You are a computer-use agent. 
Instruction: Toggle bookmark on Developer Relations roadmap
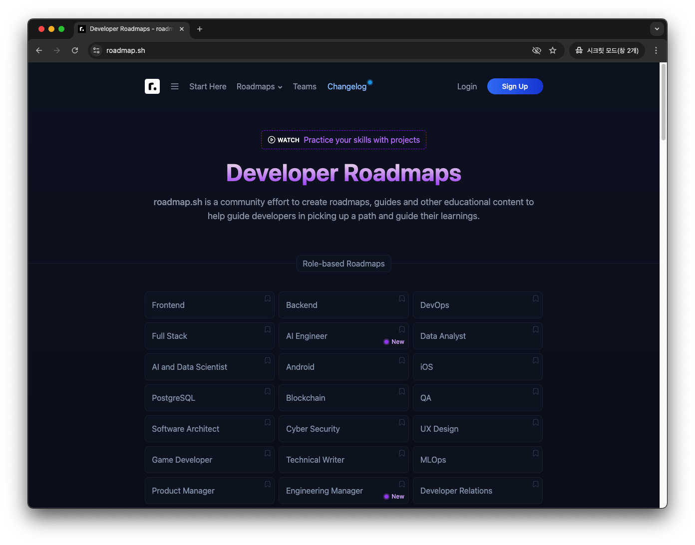click(x=536, y=484)
